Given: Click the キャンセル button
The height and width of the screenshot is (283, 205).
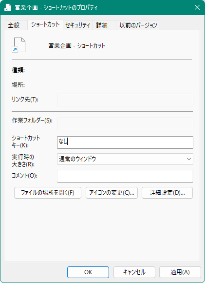Looking at the screenshot, I should tap(134, 272).
